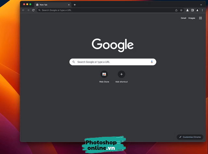
Task: Go back with the back arrow
Action: [x=23, y=10]
